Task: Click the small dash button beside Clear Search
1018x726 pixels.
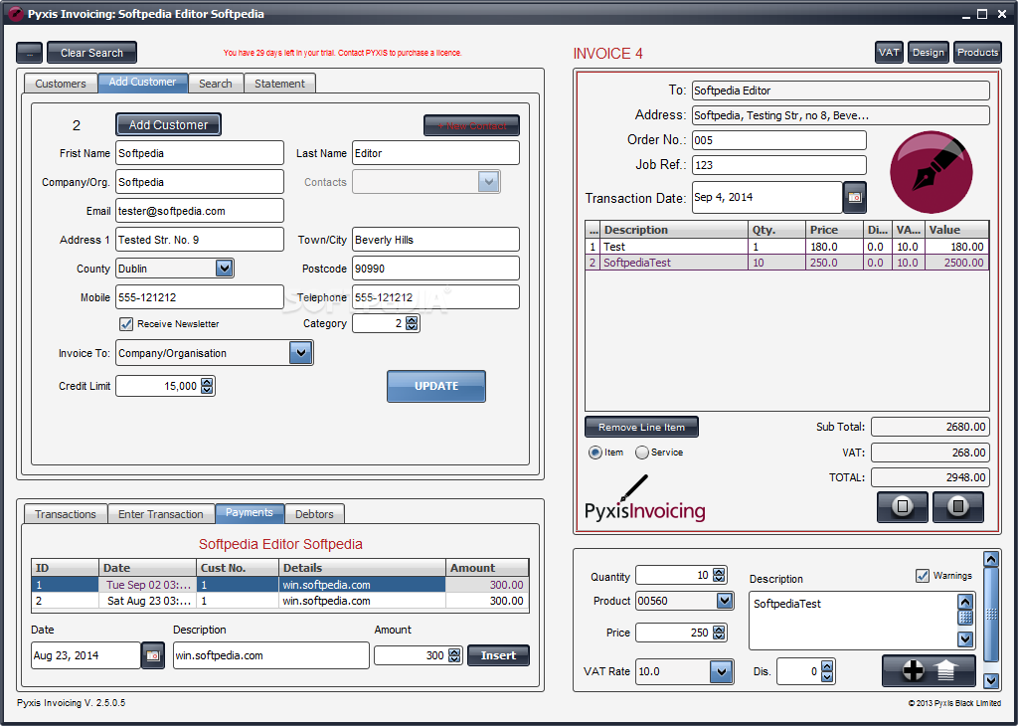Action: pyautogui.click(x=29, y=54)
